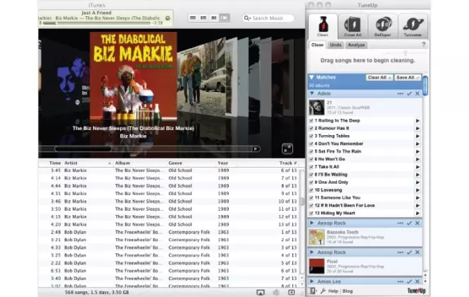Select the Clean sub-tab
The height and width of the screenshot is (297, 469).
tap(317, 45)
